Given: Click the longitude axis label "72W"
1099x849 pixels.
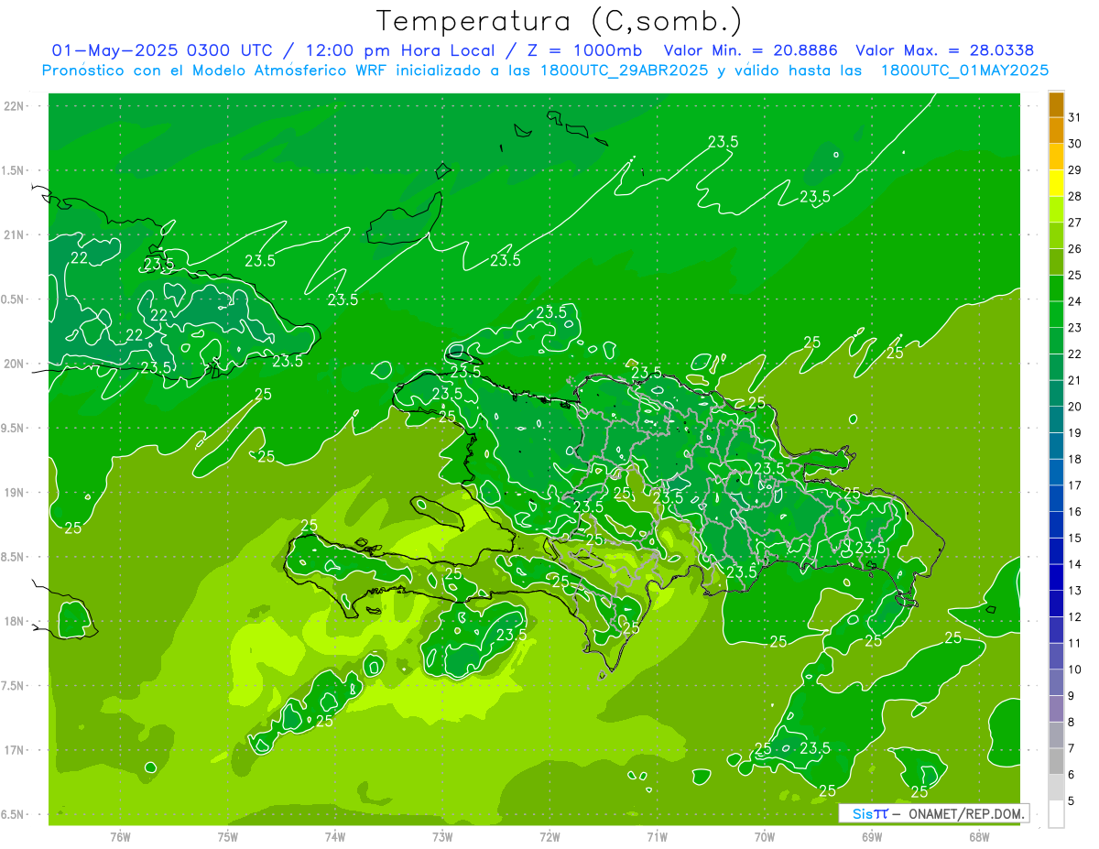Looking at the screenshot, I should [x=549, y=837].
